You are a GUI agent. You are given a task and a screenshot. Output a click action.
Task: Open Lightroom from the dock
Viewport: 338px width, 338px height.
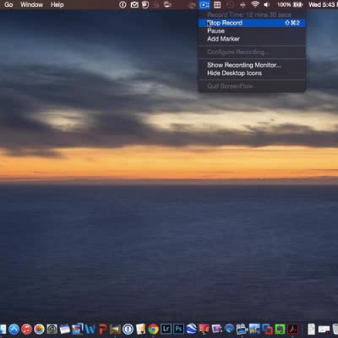point(166,329)
